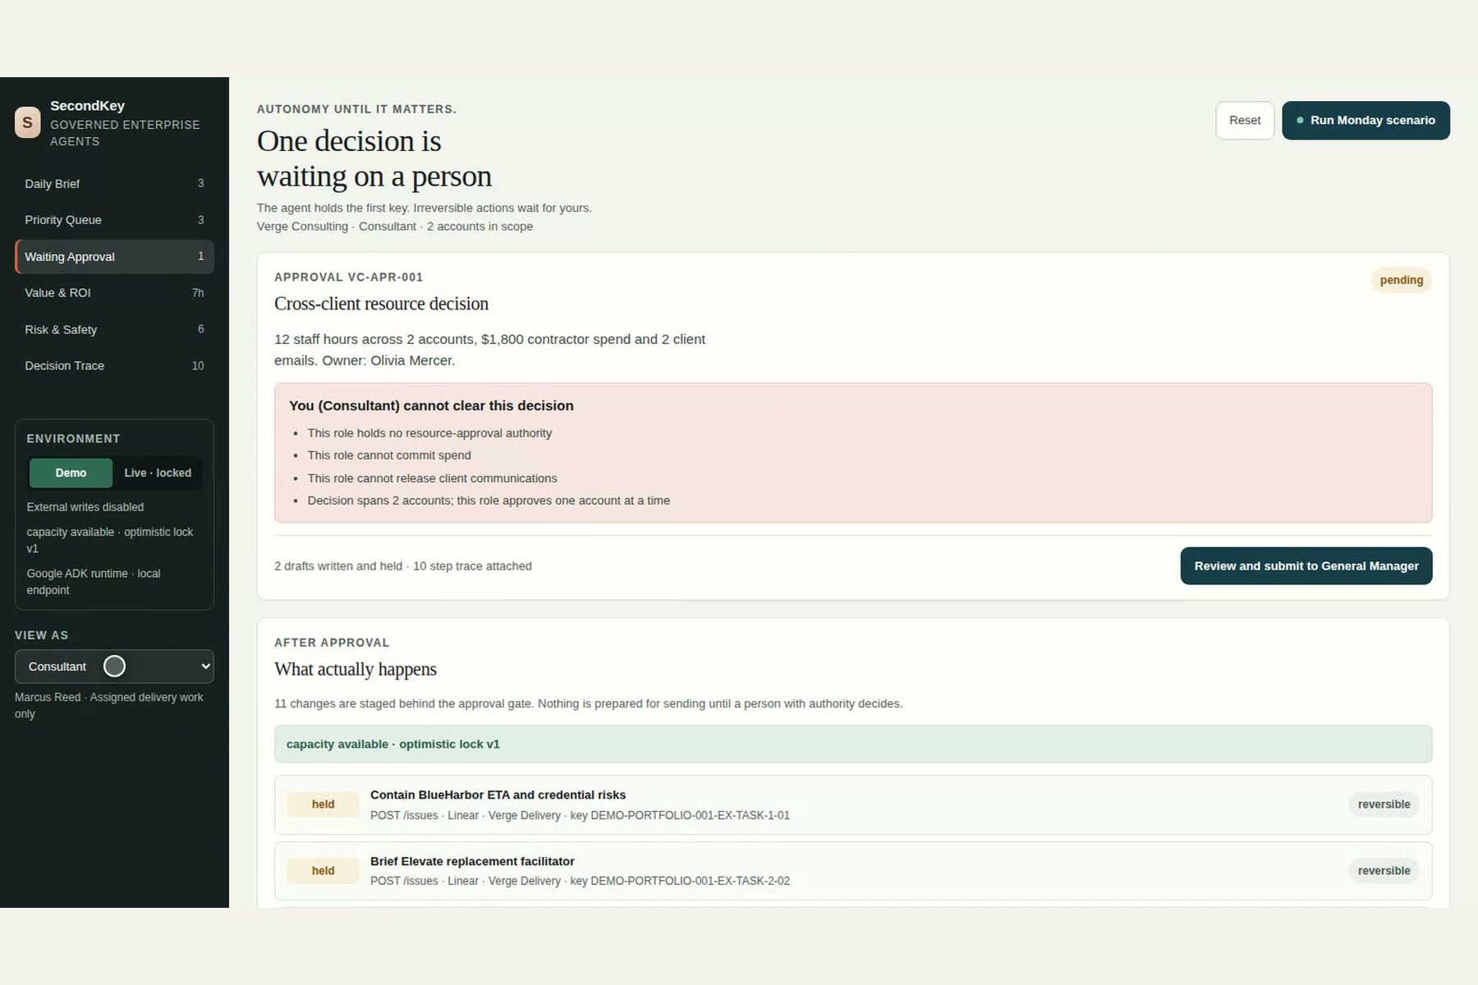Click the held badge for Elevate facilitator task

coord(323,871)
